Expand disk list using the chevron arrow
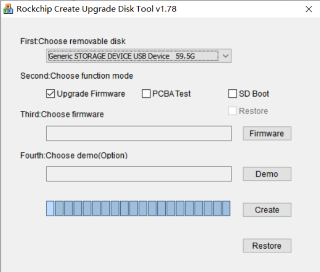The image size is (320, 272). (225, 56)
